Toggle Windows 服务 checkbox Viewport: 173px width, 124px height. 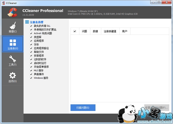click(x=31, y=78)
